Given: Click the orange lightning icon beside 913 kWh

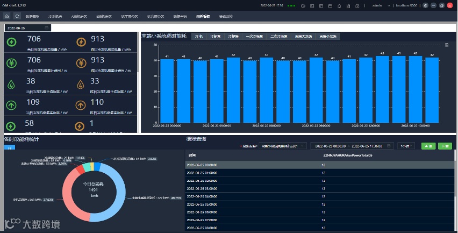Looking at the screenshot, I should 81,43.
